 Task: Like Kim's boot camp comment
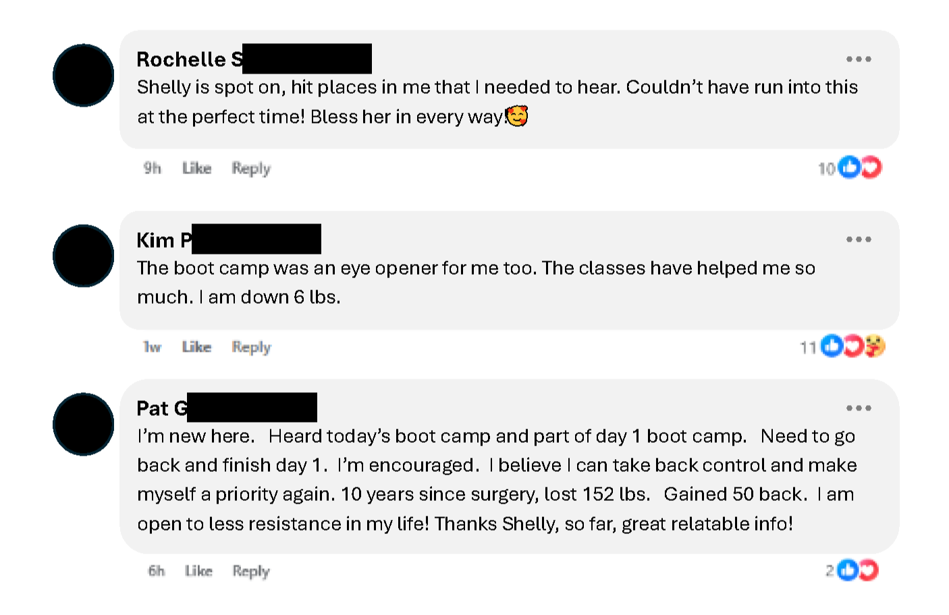[x=196, y=347]
